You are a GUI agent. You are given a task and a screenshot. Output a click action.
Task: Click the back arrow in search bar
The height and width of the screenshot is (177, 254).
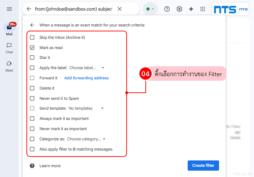tap(29, 9)
